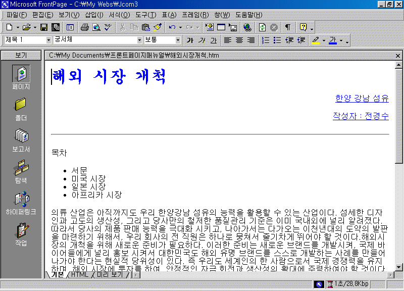Toggle Align Right button
Image resolution: width=404 pixels, height=291 pixels.
(251, 40)
